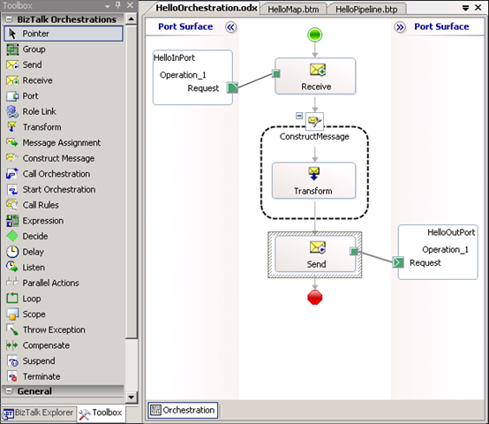Choose the Send shape in Toolbox list
Image resolution: width=489 pixels, height=424 pixels.
64,64
